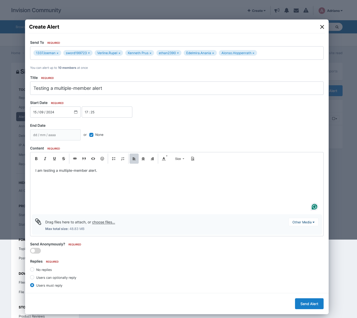
Task: Expand the Other Media dropdown
Action: point(303,222)
